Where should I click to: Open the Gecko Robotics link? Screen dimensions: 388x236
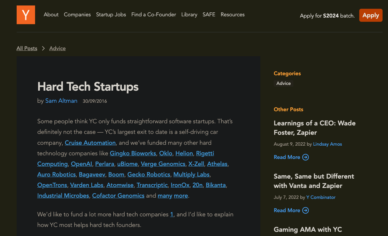coord(149,174)
